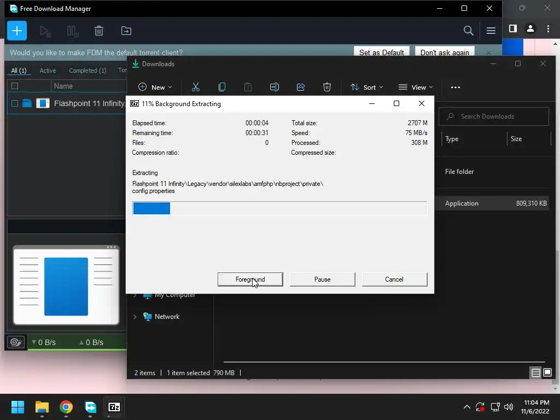Open the View dropdown in Explorer
The image size is (560, 420).
click(416, 87)
